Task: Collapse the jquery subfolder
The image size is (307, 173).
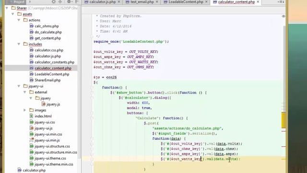Action: pyautogui.click(x=31, y=98)
